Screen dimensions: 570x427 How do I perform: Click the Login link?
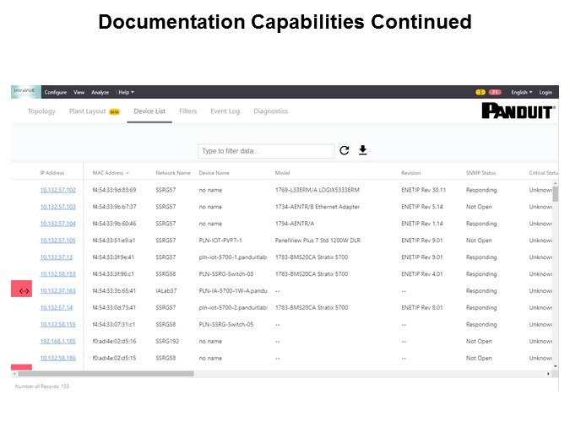pos(546,92)
